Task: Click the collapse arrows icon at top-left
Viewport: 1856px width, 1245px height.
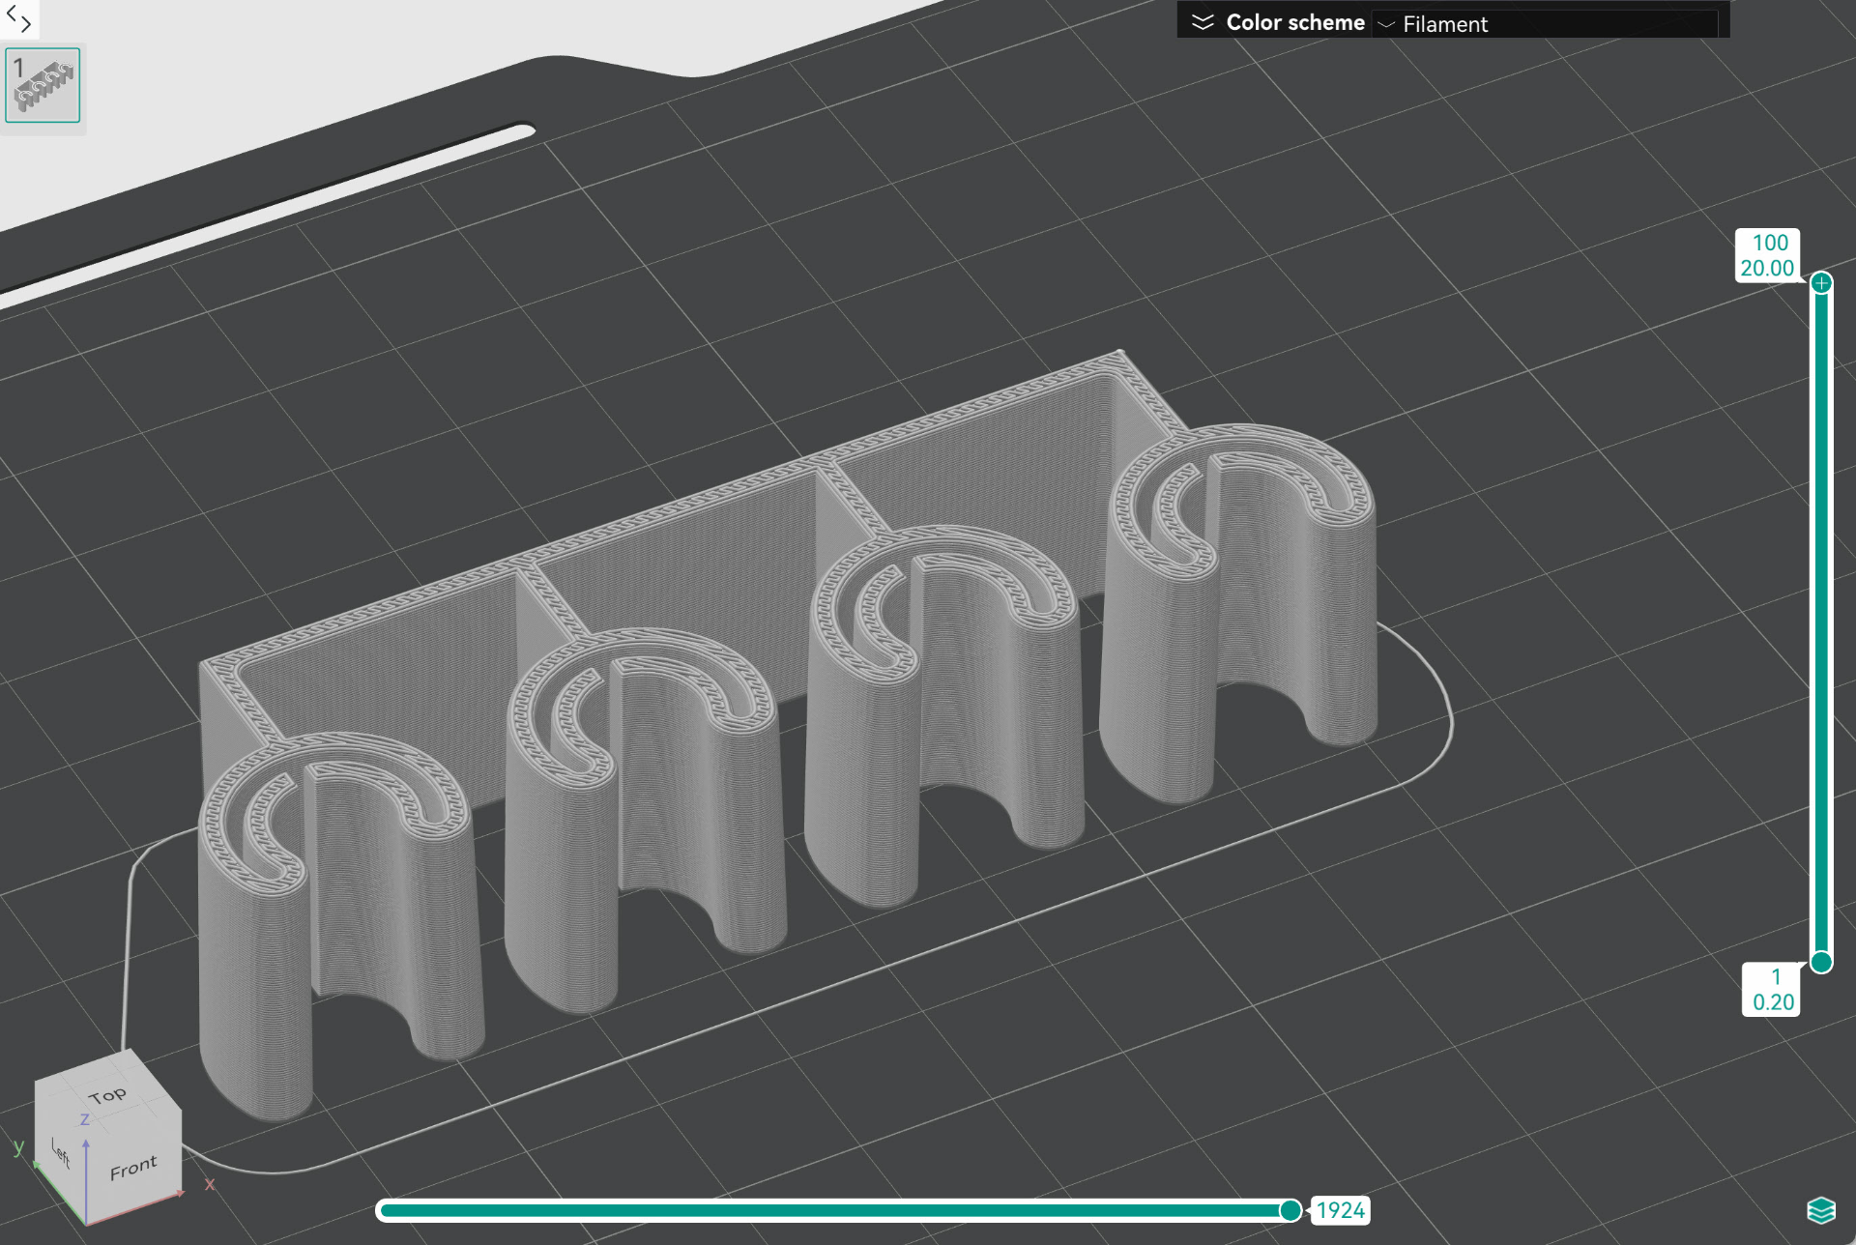Action: 18,18
